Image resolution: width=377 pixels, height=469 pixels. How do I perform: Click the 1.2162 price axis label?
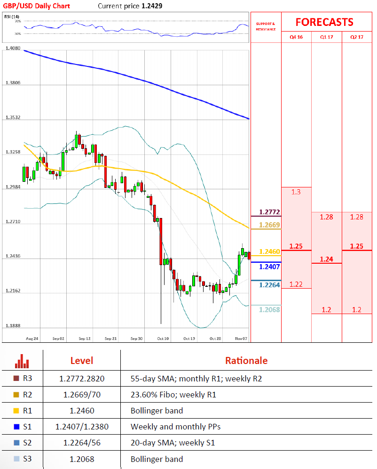[13, 291]
